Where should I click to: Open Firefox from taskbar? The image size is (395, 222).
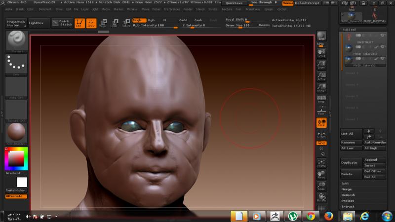click(328, 216)
